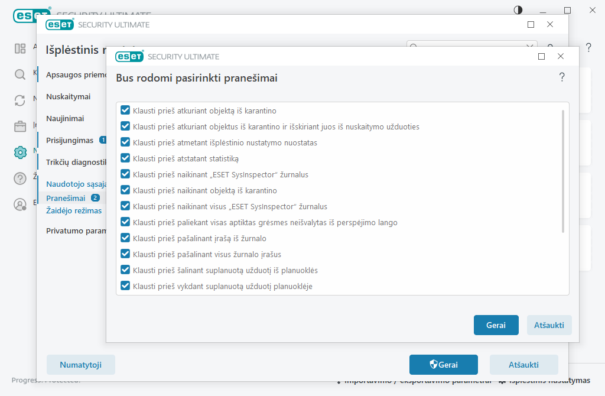Open computer scan magnifier sidebar icon
This screenshot has height=396, width=605.
coord(19,74)
